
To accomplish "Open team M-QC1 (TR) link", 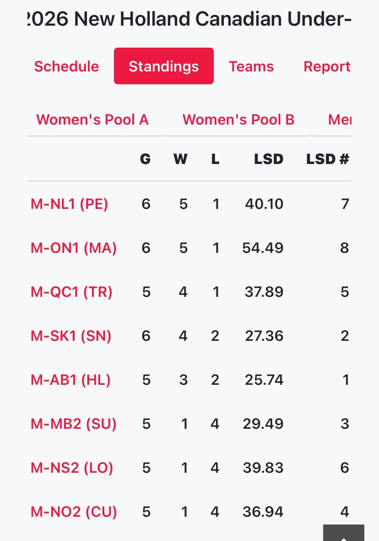I will tap(72, 292).
